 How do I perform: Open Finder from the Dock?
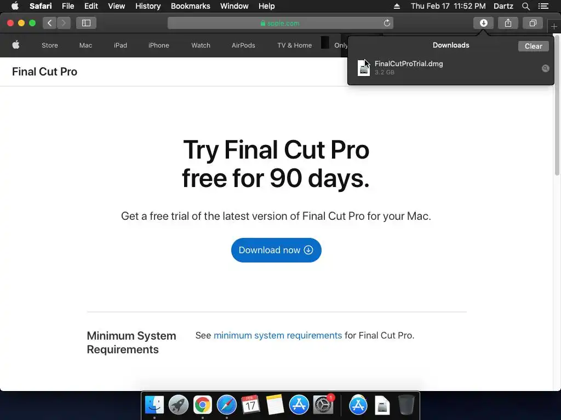154,405
